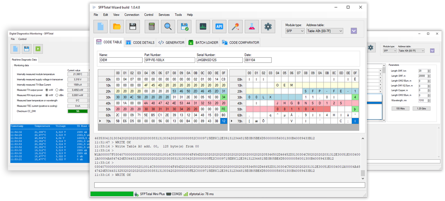Click the lab flask icon in toolbar
The width and height of the screenshot is (445, 201).
click(252, 27)
